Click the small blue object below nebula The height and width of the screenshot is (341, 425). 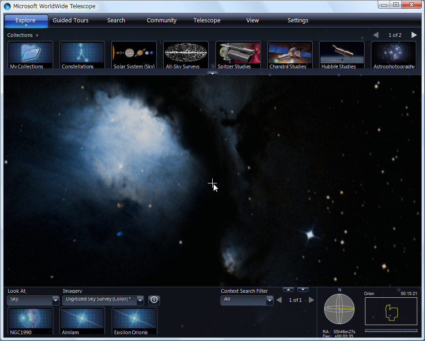120,234
